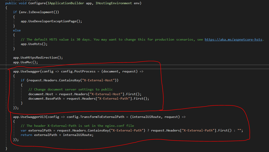This screenshot has height=152, width=269.
Task: Click the app.UseMvc(); line
Action: point(25,62)
